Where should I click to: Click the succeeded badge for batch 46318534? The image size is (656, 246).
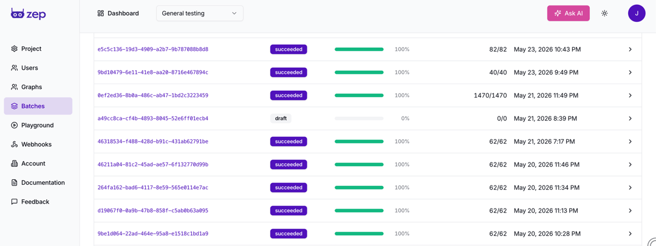[x=289, y=142]
